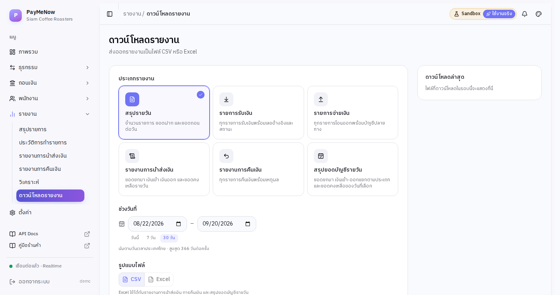Expand the ธุรกรรม menu chevron
This screenshot has width=560, height=295.
[87, 68]
